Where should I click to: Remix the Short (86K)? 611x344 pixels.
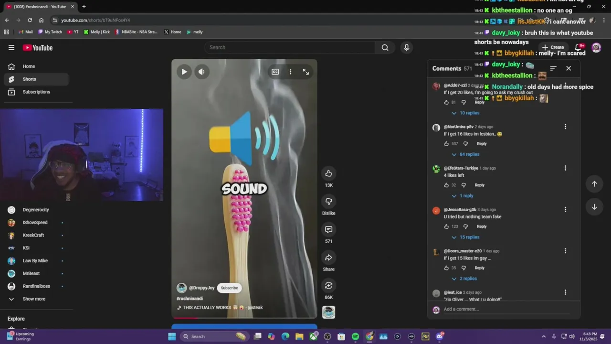tap(328, 285)
